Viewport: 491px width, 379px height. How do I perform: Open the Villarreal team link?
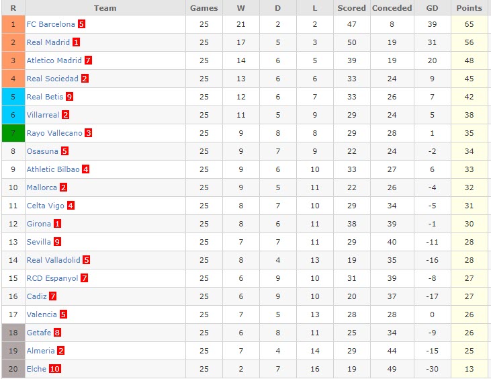[x=43, y=115]
